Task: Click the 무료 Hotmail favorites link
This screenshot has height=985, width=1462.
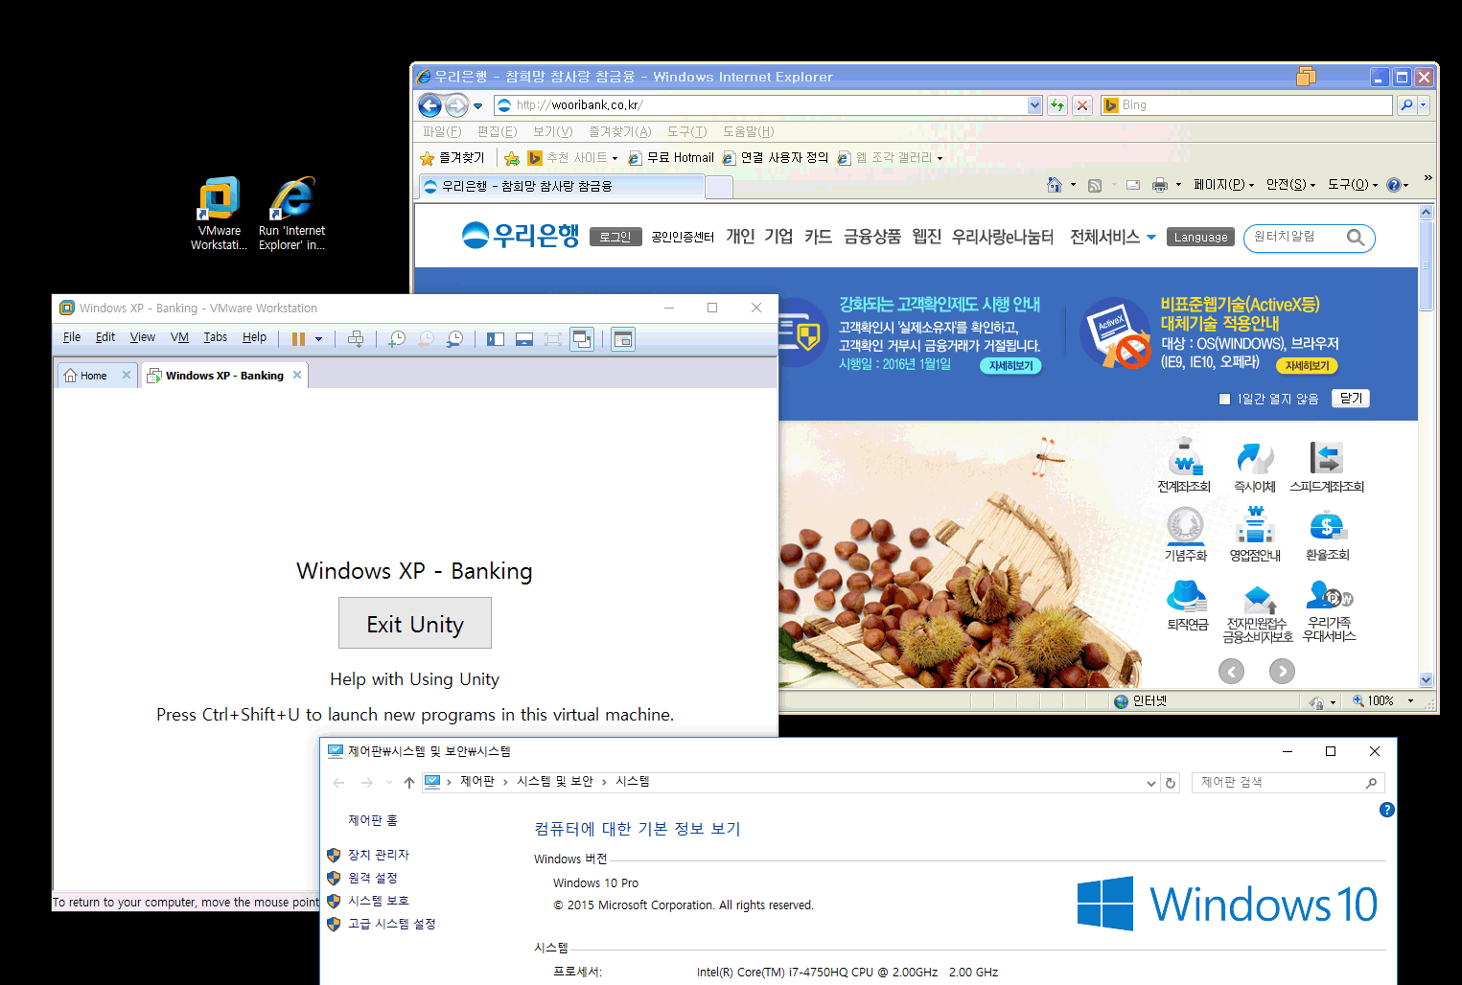Action: pyautogui.click(x=671, y=158)
